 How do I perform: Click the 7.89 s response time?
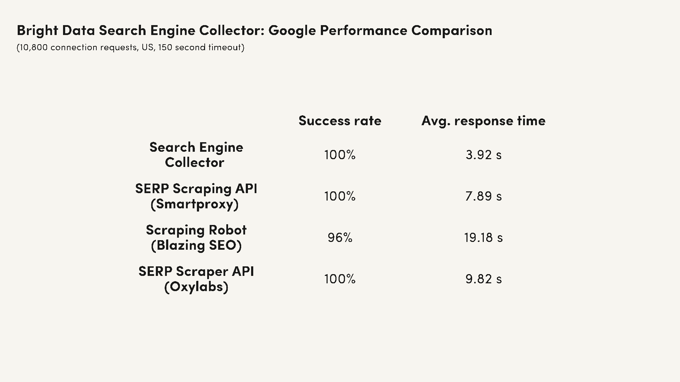pyautogui.click(x=483, y=196)
